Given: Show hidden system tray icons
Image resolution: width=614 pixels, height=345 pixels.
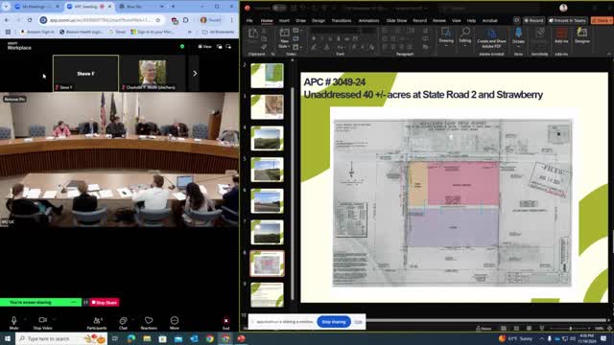Looking at the screenshot, I should coord(541,338).
